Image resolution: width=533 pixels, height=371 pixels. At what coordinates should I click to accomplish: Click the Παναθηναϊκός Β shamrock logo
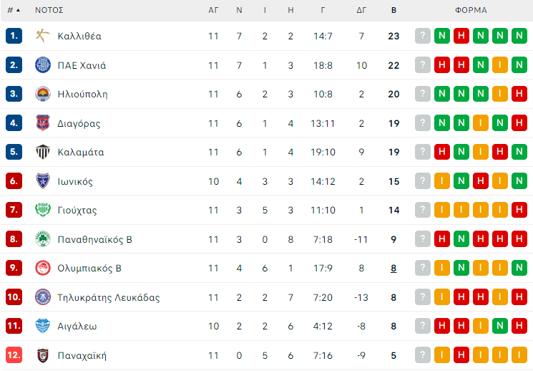[44, 239]
